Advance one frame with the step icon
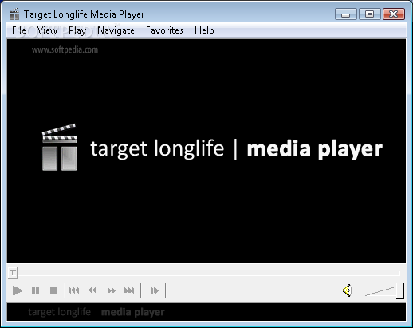Image resolution: width=413 pixels, height=328 pixels. 154,290
